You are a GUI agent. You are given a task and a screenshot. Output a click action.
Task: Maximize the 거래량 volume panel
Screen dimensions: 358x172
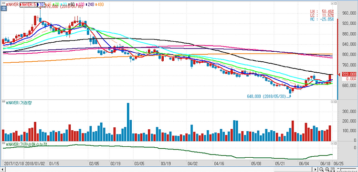[336, 102]
